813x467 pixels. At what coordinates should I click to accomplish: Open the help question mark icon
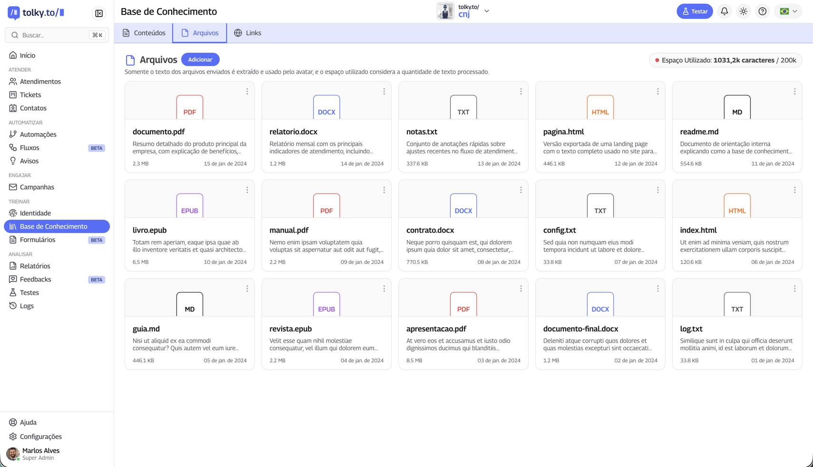pos(762,11)
